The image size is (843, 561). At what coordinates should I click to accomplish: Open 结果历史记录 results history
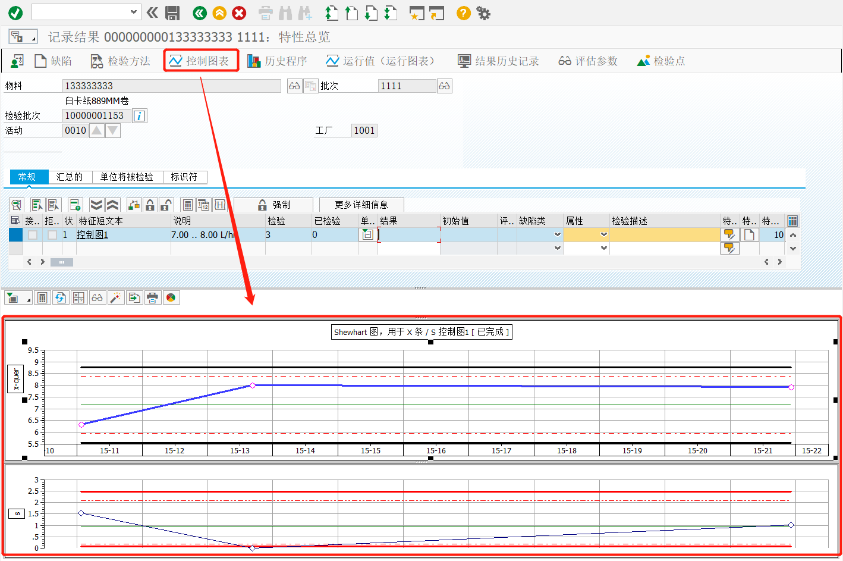[499, 60]
